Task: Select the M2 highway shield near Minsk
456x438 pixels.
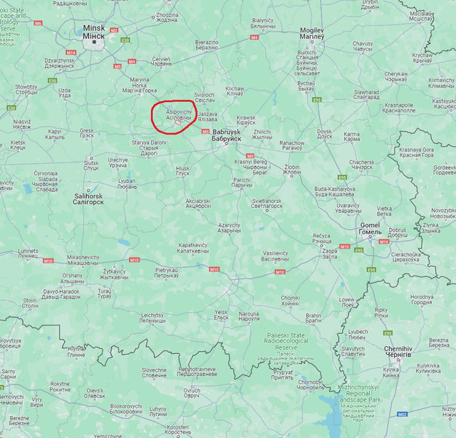Action: coord(114,30)
